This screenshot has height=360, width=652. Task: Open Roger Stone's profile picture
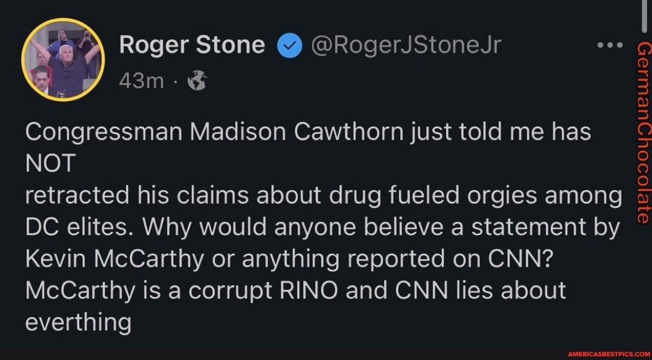coord(63,59)
